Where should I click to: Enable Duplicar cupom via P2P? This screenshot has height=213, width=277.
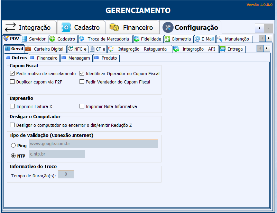pyautogui.click(x=12, y=82)
